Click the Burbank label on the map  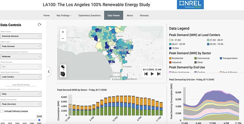(119, 36)
